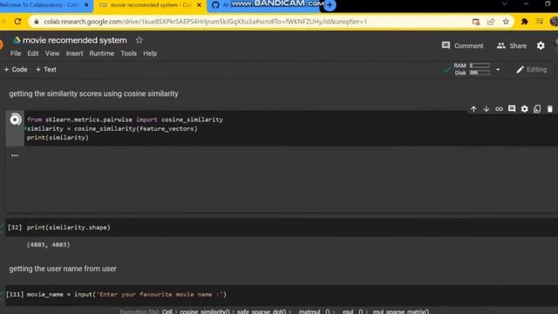
Task: Click the print(similarity) code line
Action: tap(58, 138)
